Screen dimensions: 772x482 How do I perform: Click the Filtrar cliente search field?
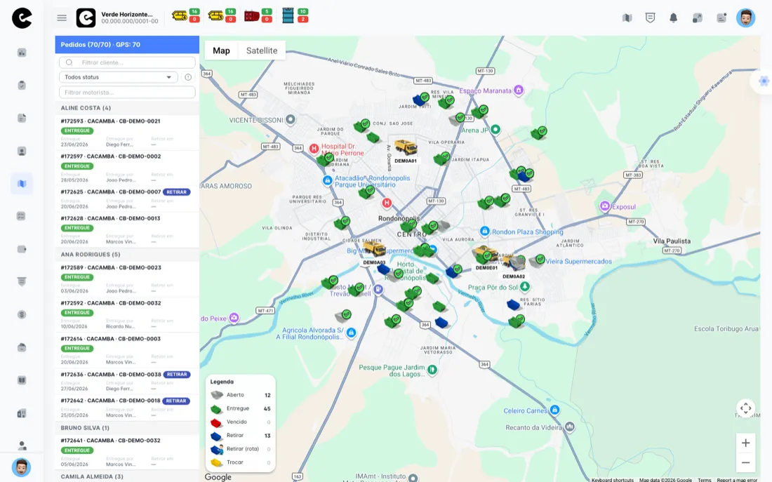[127, 62]
